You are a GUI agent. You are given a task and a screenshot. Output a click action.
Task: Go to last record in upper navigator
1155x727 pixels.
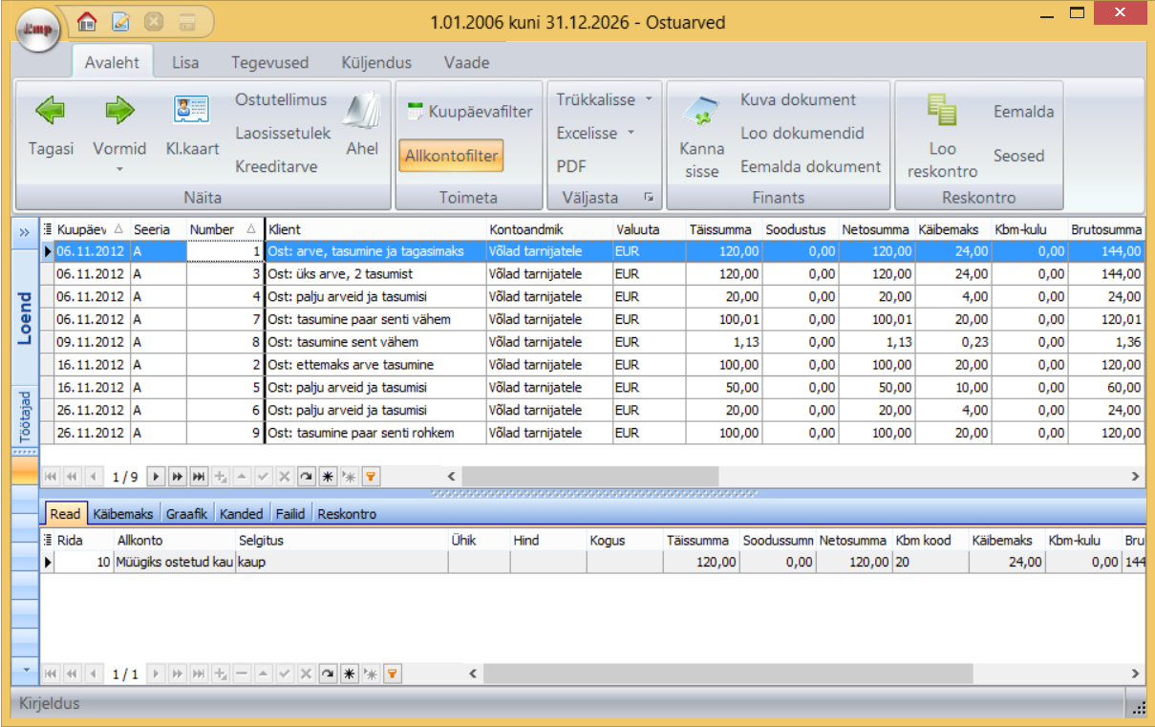[199, 476]
